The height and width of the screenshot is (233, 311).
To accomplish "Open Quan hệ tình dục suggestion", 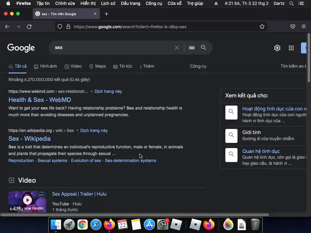I will tap(261, 151).
